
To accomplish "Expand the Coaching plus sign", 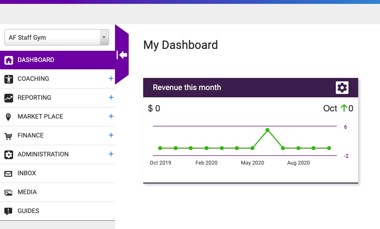I will 111,78.
